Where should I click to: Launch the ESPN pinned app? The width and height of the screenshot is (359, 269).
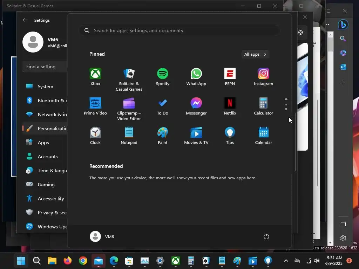(230, 77)
